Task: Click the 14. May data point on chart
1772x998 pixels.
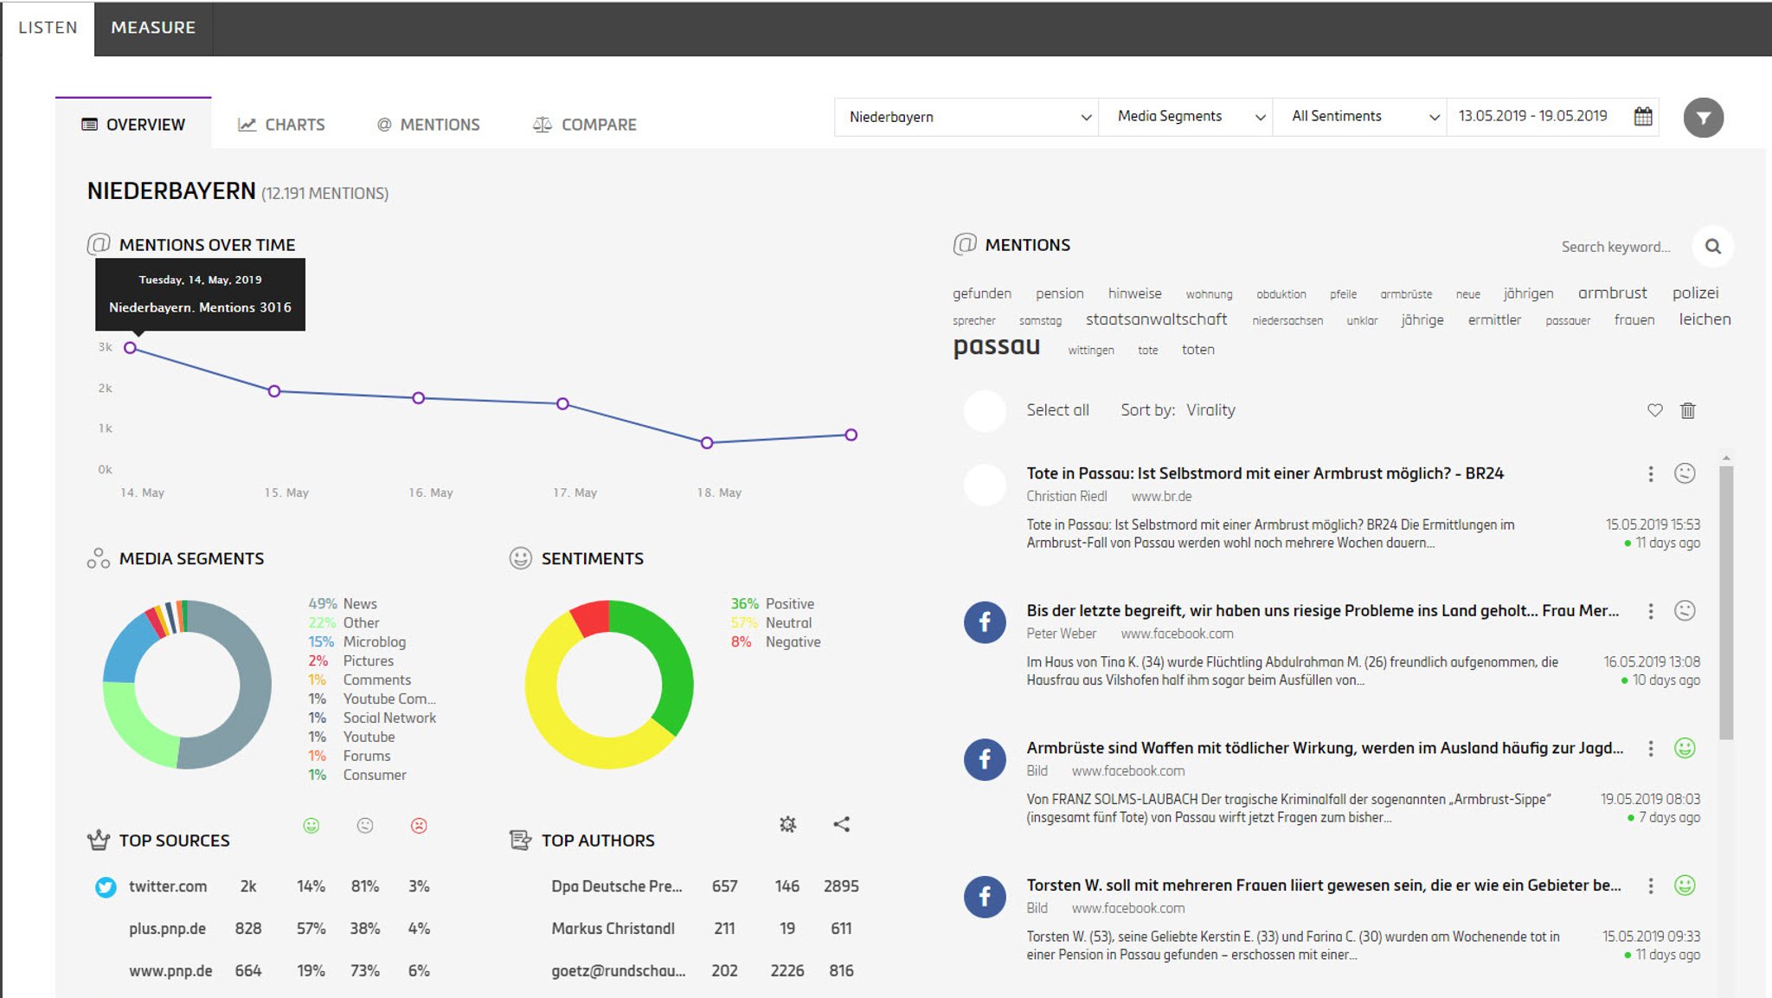Action: coord(130,348)
